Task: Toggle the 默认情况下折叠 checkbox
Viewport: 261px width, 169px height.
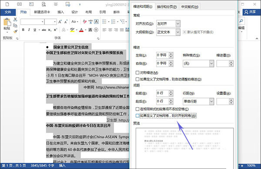Action: pos(184,32)
